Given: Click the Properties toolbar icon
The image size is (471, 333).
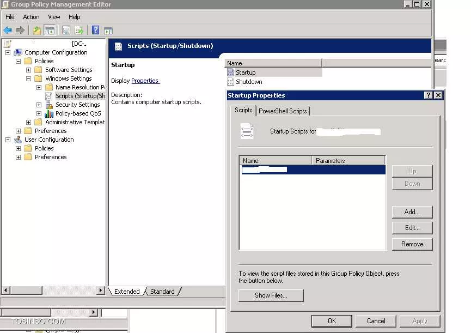Looking at the screenshot, I should [66, 31].
